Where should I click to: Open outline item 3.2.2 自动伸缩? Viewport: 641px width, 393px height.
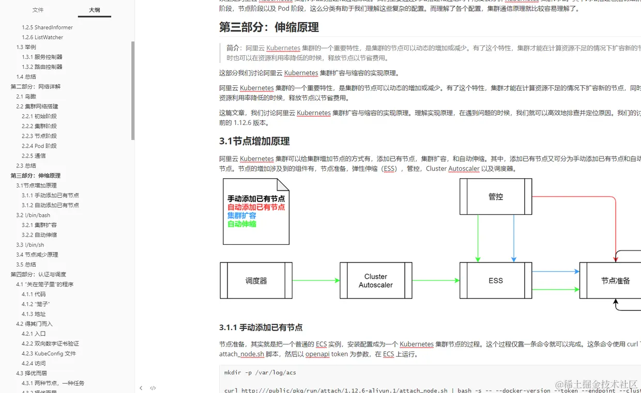[x=39, y=234]
